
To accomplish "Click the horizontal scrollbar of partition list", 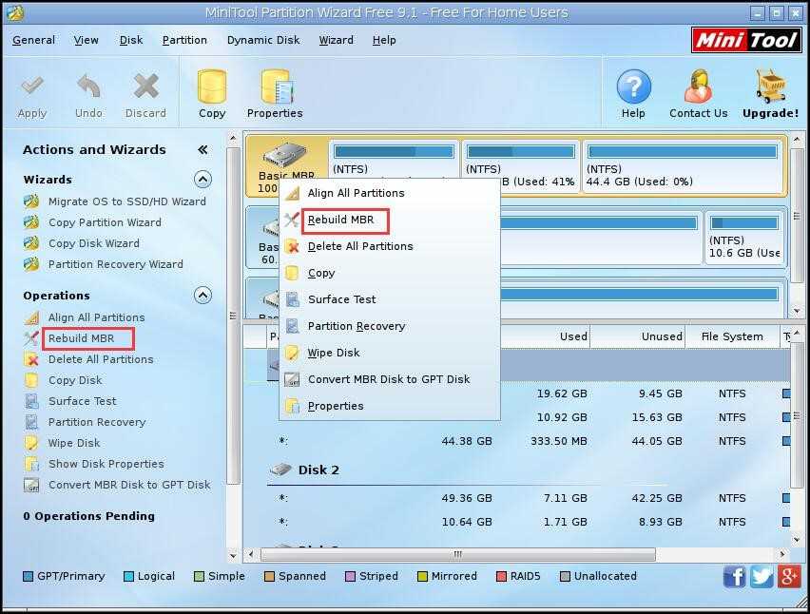I will [457, 555].
